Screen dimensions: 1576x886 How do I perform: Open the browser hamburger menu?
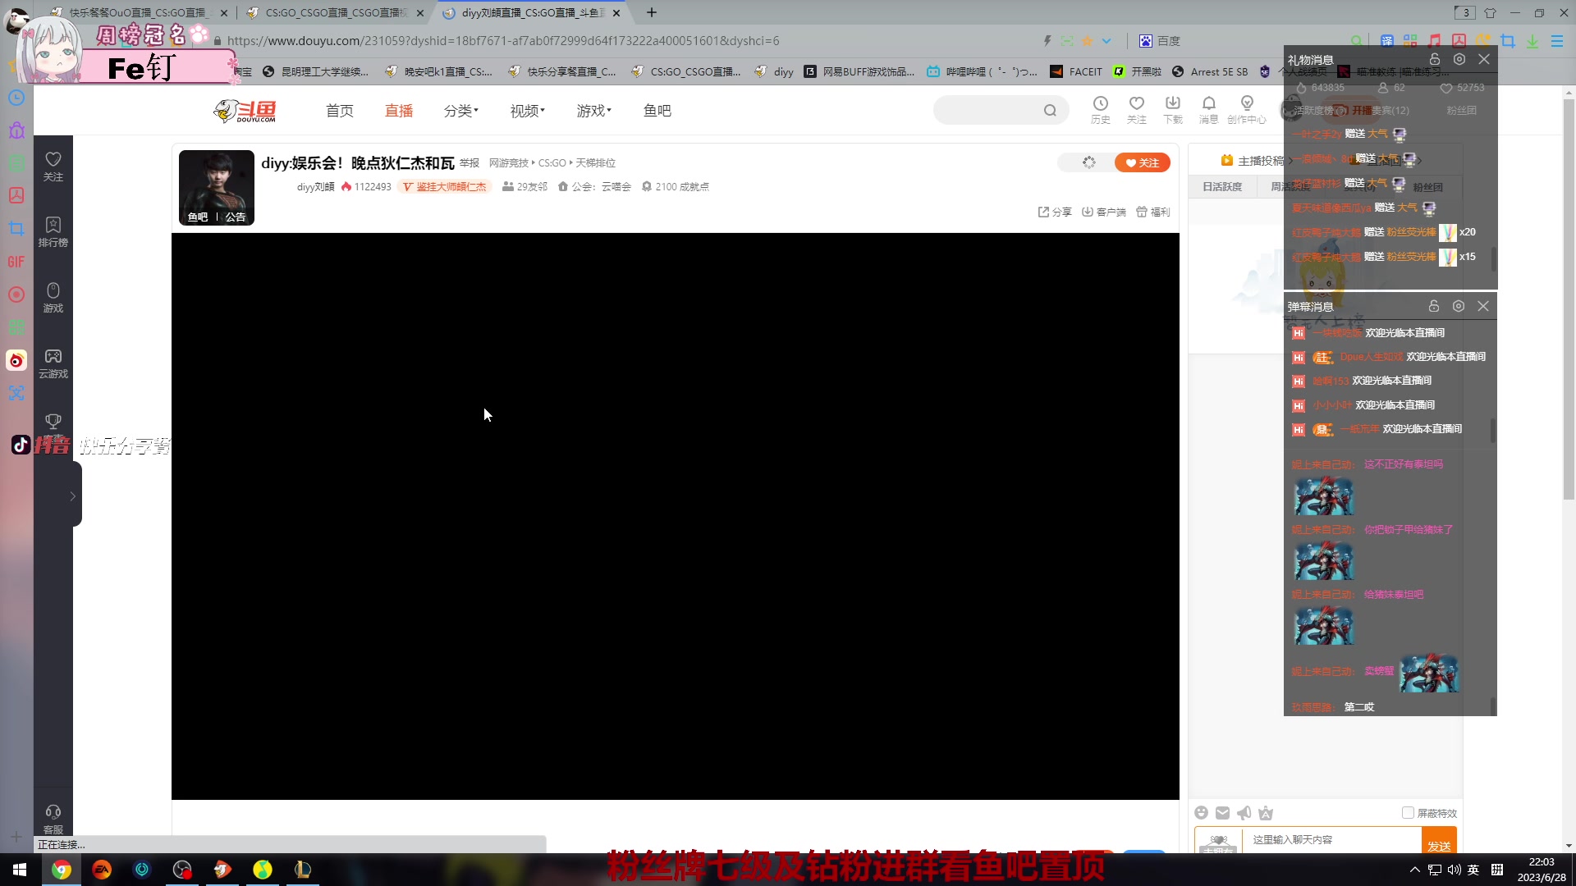1556,41
